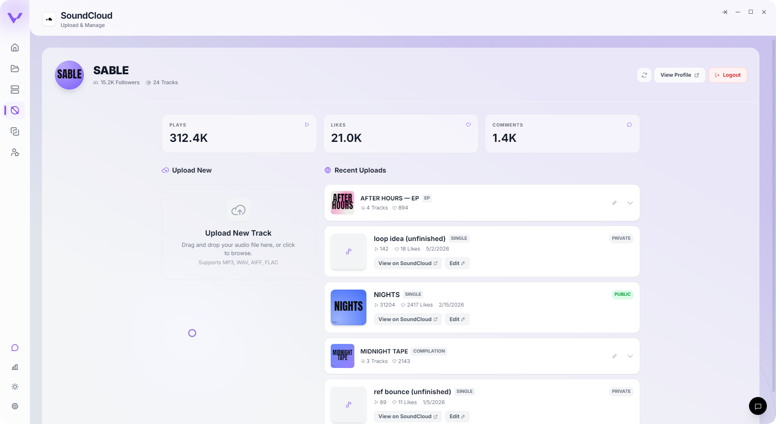View loop idea on SoundCloud

(408, 263)
